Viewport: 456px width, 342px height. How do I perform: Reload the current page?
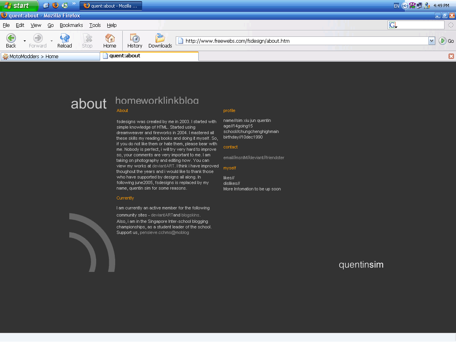coord(65,41)
